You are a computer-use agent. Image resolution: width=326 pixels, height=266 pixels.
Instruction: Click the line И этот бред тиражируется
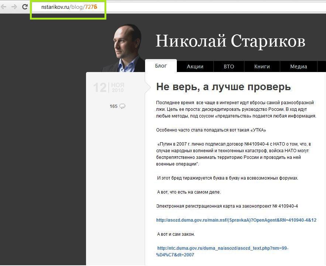coord(228,178)
